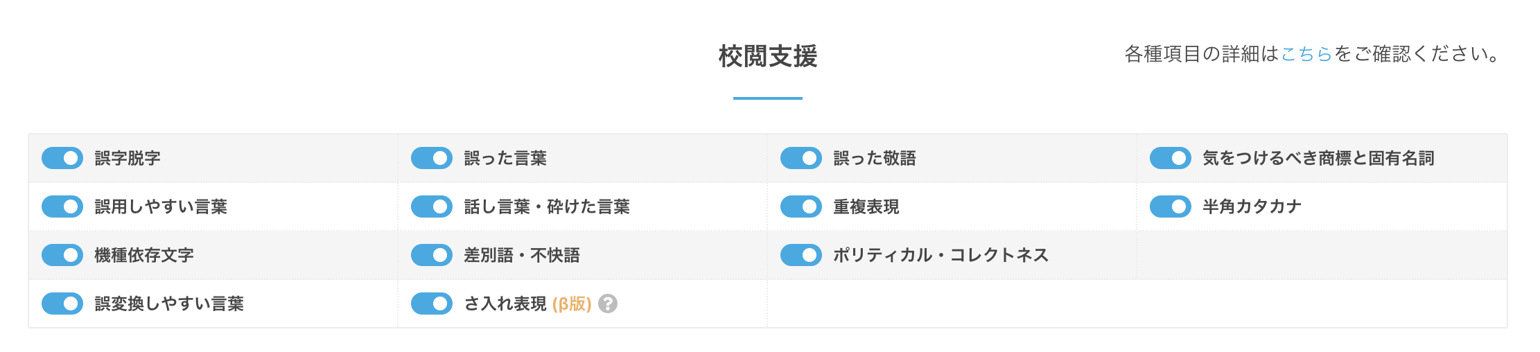This screenshot has height=352, width=1540.
Task: Disable 誤用しやすい言葉 toggle
Action: [x=62, y=206]
